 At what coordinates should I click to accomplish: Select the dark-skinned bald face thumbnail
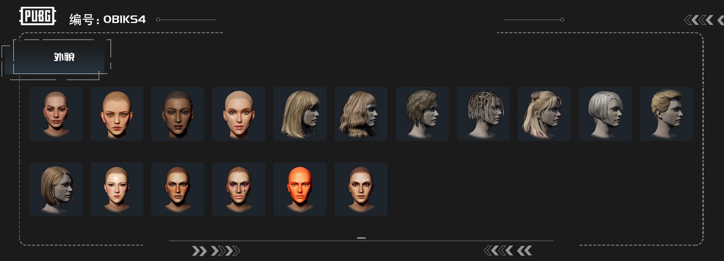[178, 114]
